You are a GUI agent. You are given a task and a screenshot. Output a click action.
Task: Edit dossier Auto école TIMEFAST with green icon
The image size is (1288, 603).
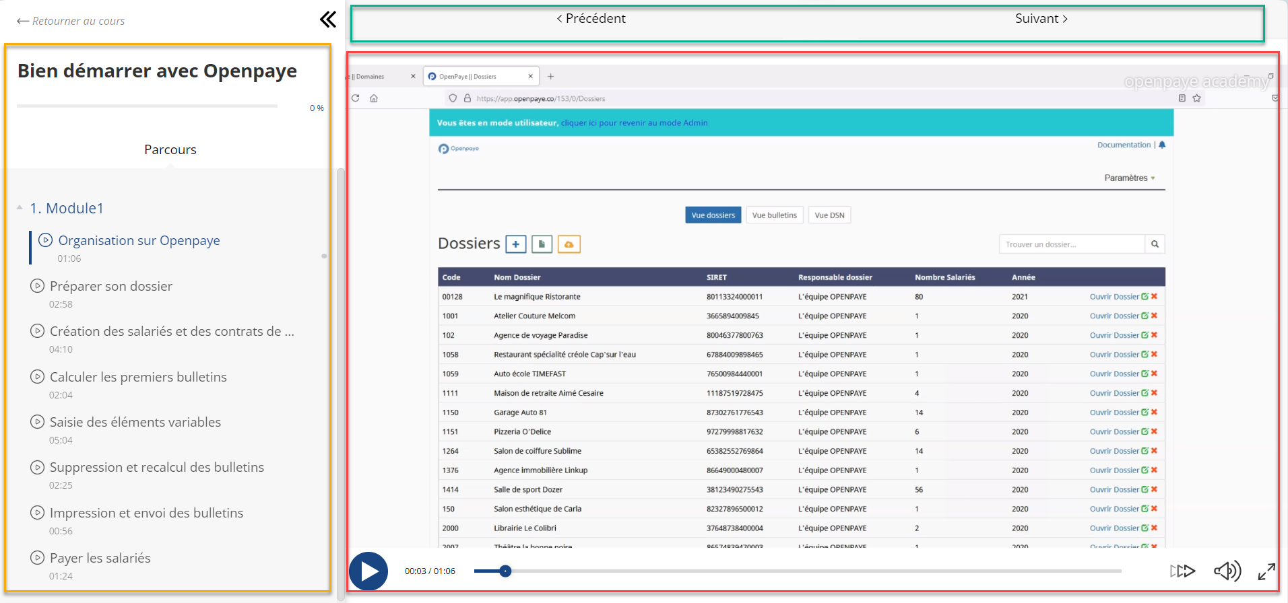click(1145, 374)
